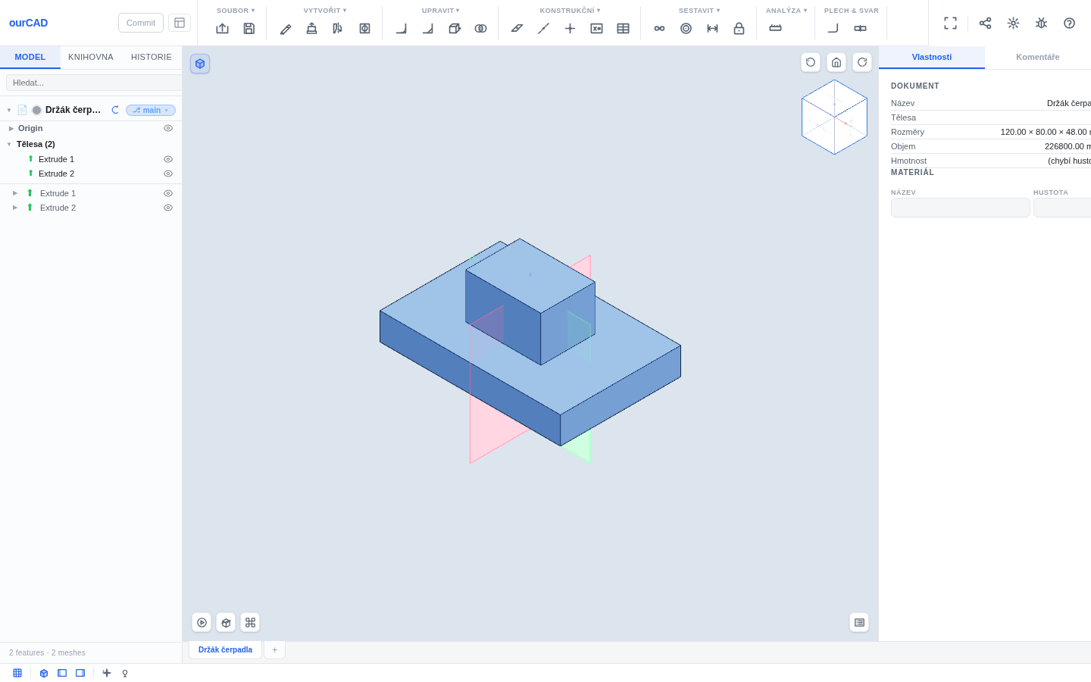Select the shell box tool in Upravit
Viewport: 1091px width, 682px height.
point(455,29)
